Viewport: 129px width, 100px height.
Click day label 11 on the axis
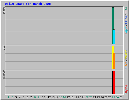(45, 97)
